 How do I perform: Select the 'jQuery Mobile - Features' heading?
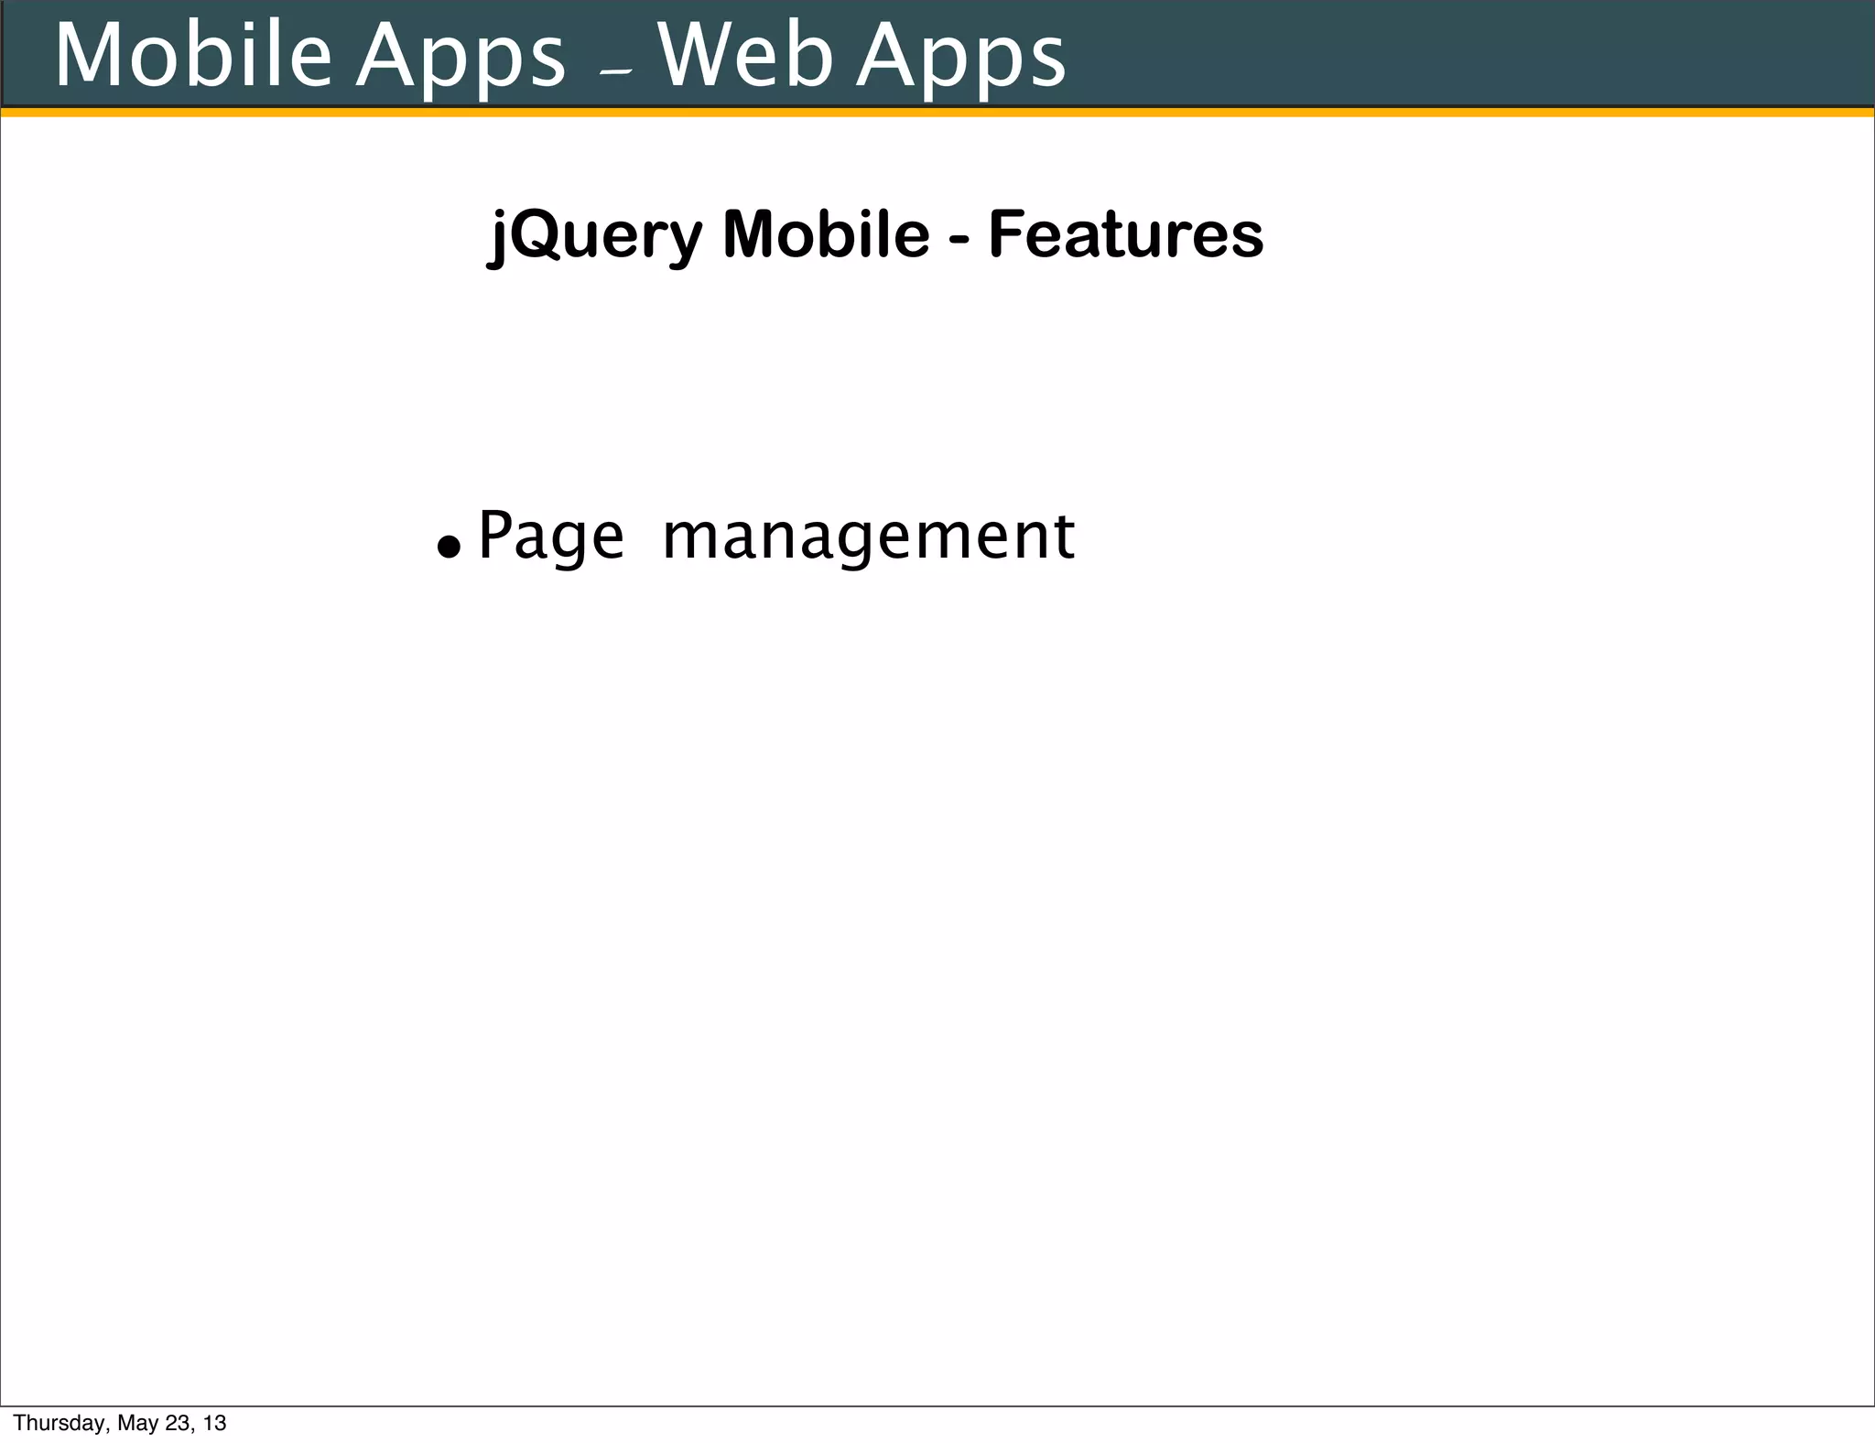(x=875, y=236)
